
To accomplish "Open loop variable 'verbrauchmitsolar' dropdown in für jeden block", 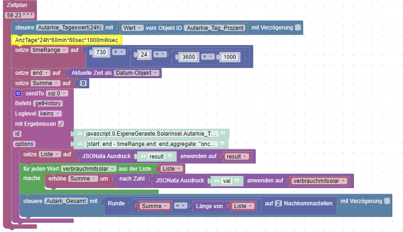I will tap(89, 169).
